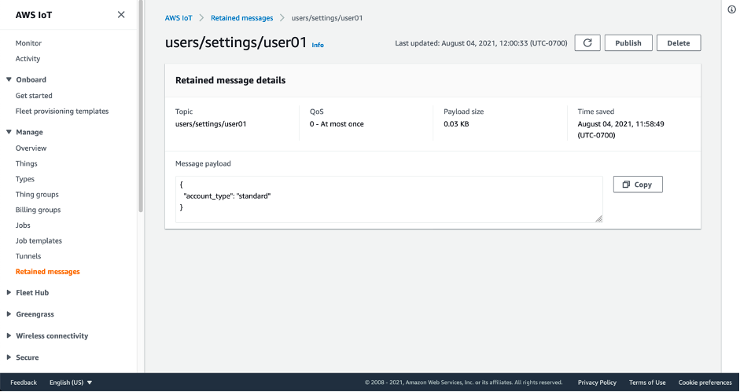Screen dimensions: 740x392
Task: Go to Get started
Action: pyautogui.click(x=34, y=95)
